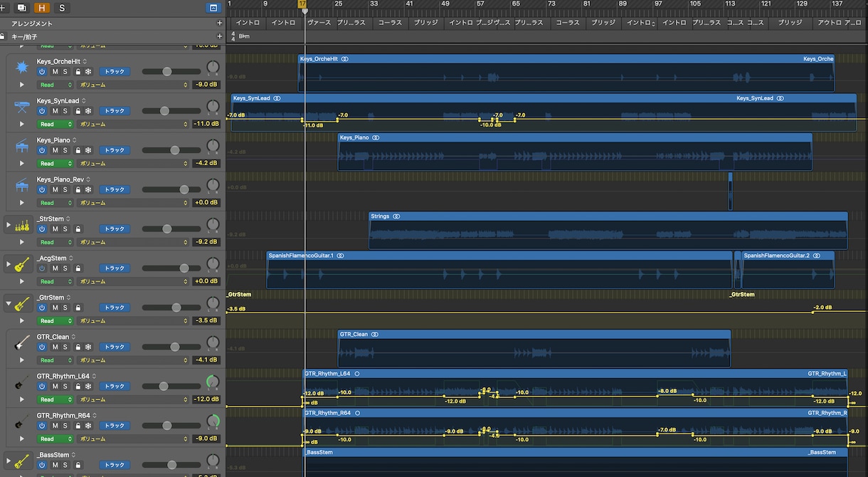
Task: Expand the _BassStem track stack
Action: pos(9,461)
